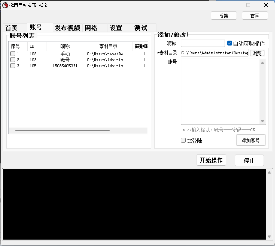Open the 官网 button

click(255, 16)
